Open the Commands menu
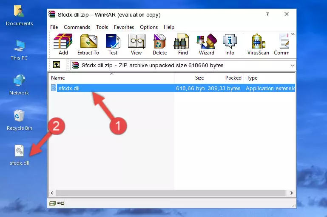The image size is (327, 217). 77,27
